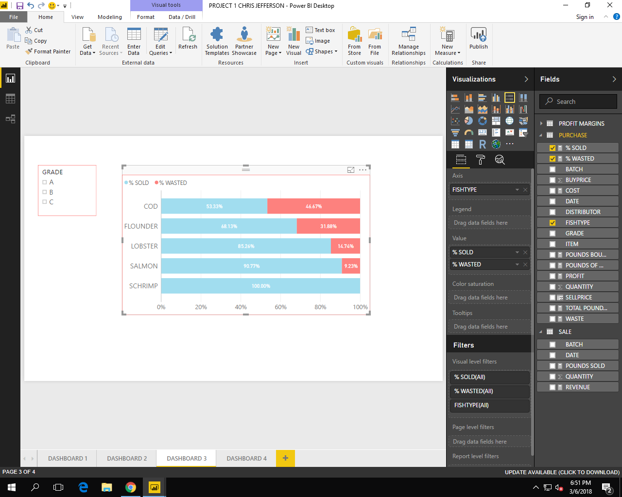Select the card (123) visualization
This screenshot has height=497, width=622.
483,133
